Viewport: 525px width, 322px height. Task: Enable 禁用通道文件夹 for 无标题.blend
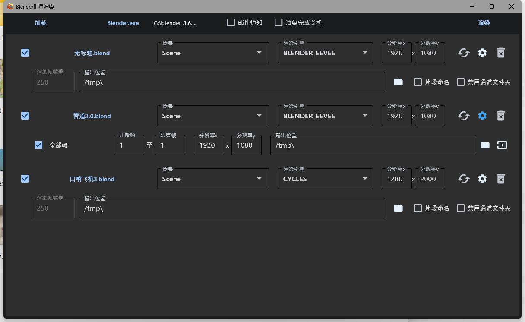click(x=461, y=82)
